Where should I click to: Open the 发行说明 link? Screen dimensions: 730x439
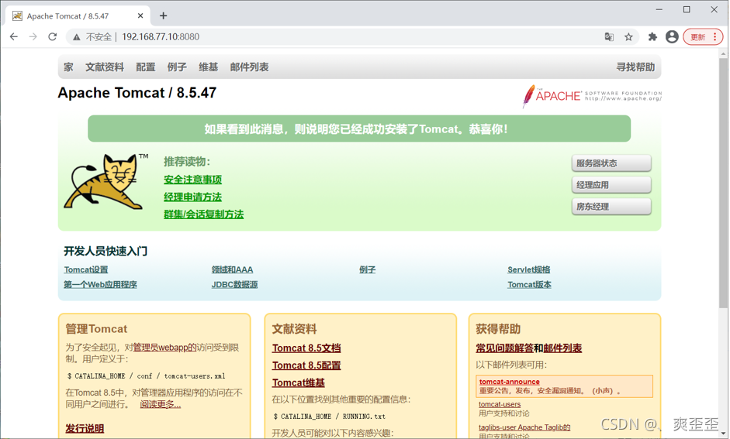click(x=85, y=428)
